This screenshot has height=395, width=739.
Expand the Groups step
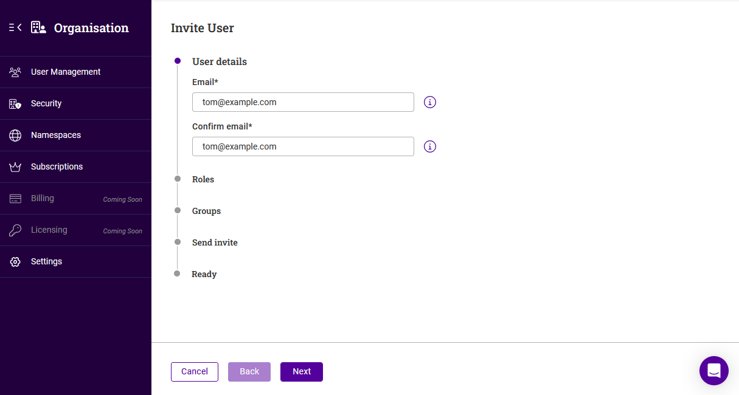click(x=206, y=211)
